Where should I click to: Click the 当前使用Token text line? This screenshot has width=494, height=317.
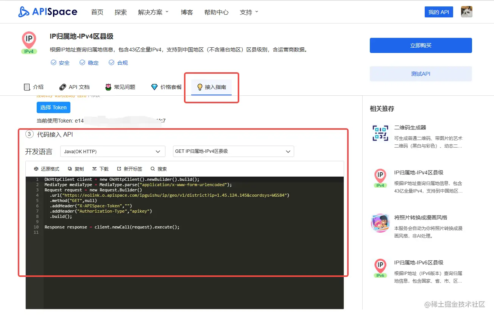point(101,121)
